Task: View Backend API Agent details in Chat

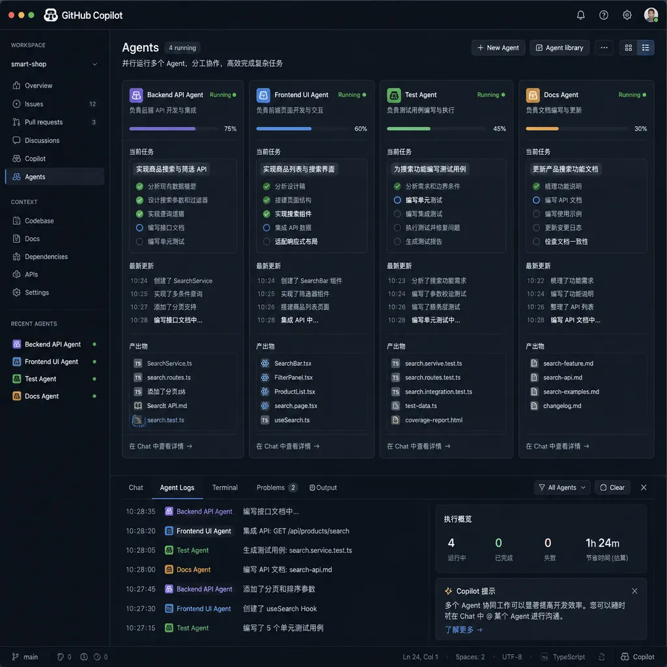Action: [161, 446]
